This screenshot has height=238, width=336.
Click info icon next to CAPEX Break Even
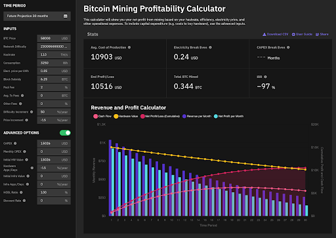click(x=288, y=47)
